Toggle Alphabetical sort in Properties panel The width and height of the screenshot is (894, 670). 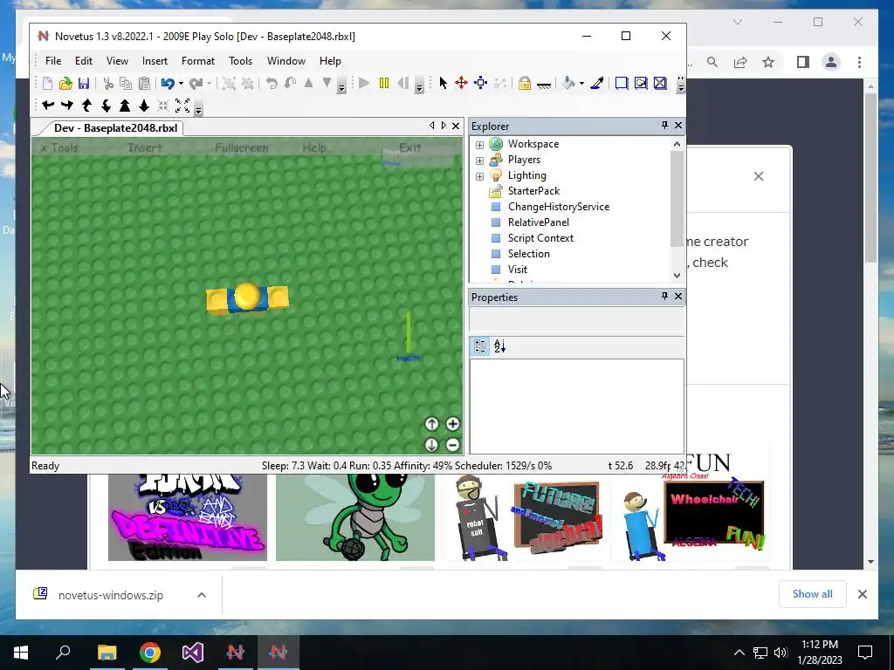point(499,346)
